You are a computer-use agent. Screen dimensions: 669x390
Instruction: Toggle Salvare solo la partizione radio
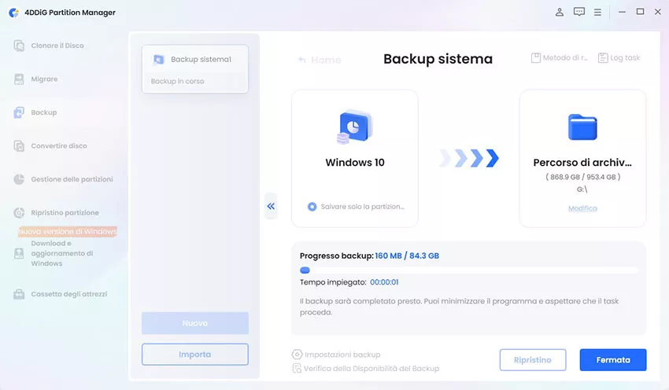click(x=312, y=206)
